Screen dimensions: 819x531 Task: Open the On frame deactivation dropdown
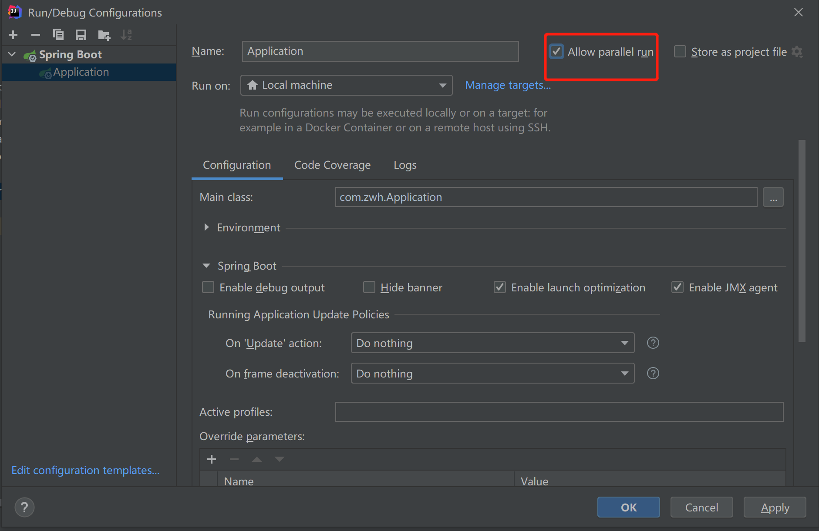[492, 374]
